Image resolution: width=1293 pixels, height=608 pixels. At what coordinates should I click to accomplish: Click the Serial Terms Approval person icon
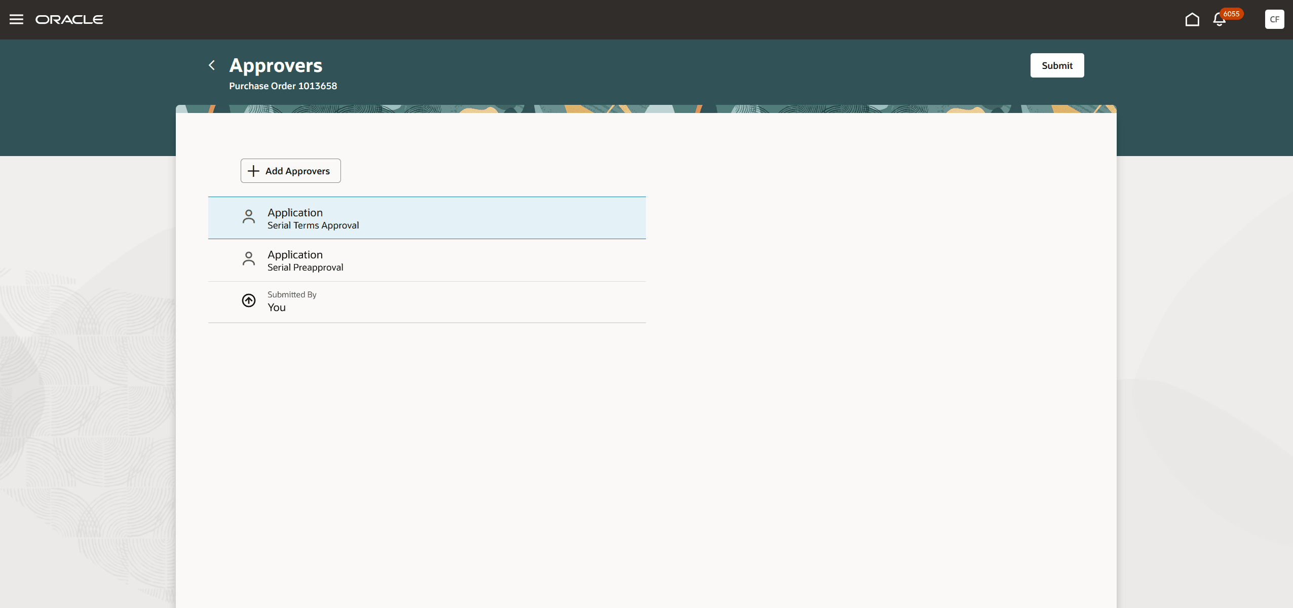point(249,217)
